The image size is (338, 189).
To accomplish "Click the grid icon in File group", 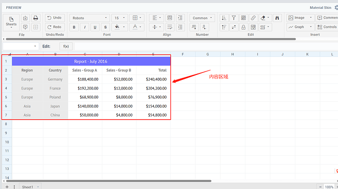I will click(36, 27).
